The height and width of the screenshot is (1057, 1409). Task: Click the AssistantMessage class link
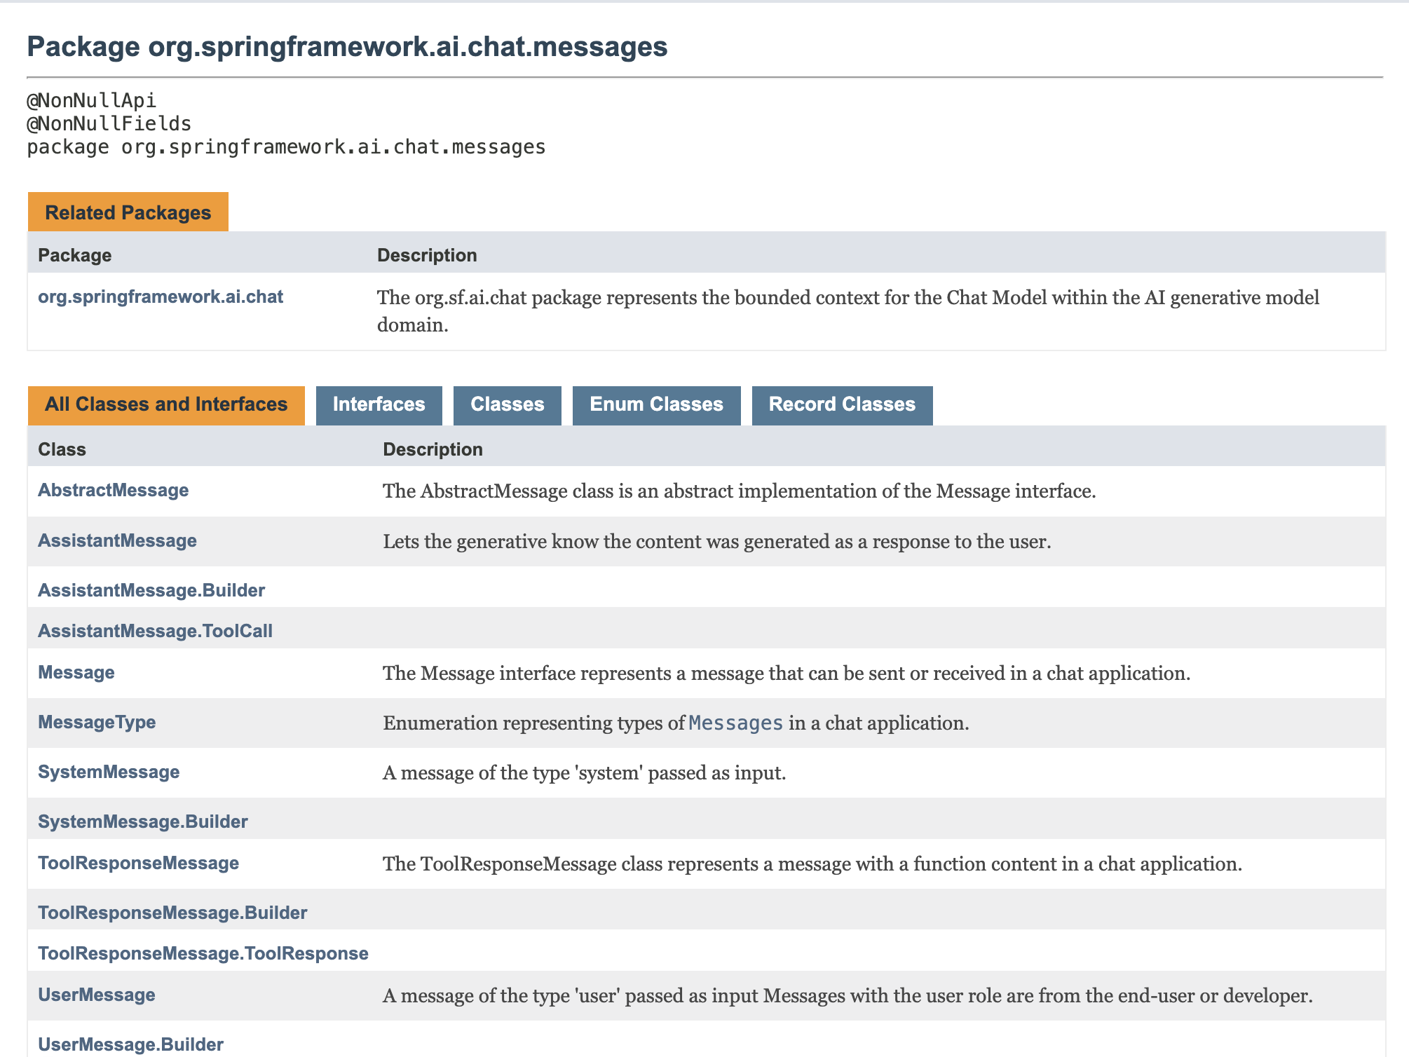pyautogui.click(x=117, y=540)
